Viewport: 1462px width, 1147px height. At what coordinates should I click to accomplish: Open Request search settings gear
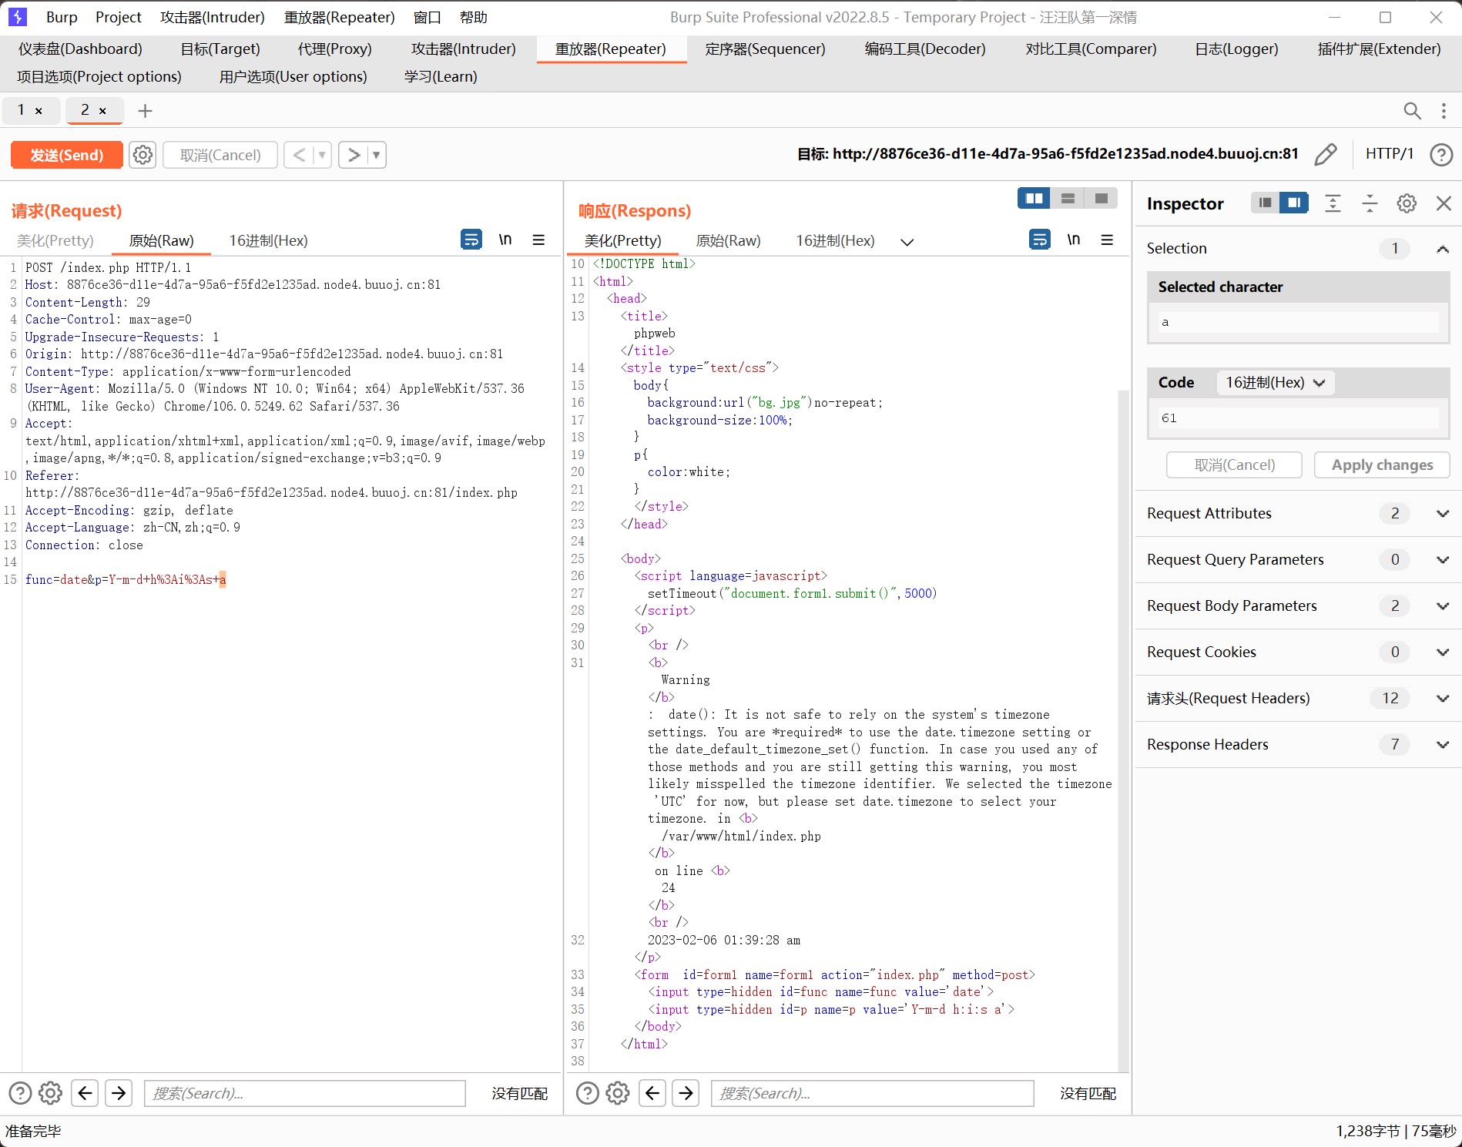coord(50,1093)
